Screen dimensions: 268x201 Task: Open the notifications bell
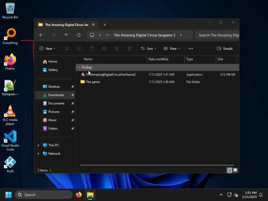tap(261, 195)
